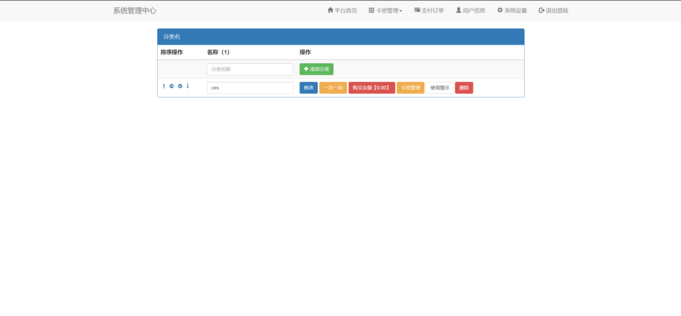Click the up arrow sort icon
Image resolution: width=681 pixels, height=316 pixels.
click(164, 86)
